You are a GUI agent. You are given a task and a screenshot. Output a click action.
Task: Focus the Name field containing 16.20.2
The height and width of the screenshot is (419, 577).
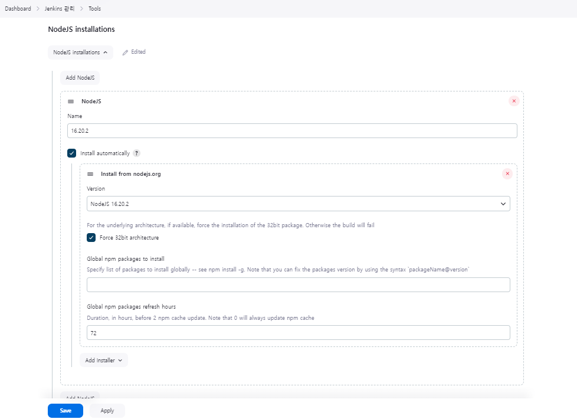click(292, 130)
